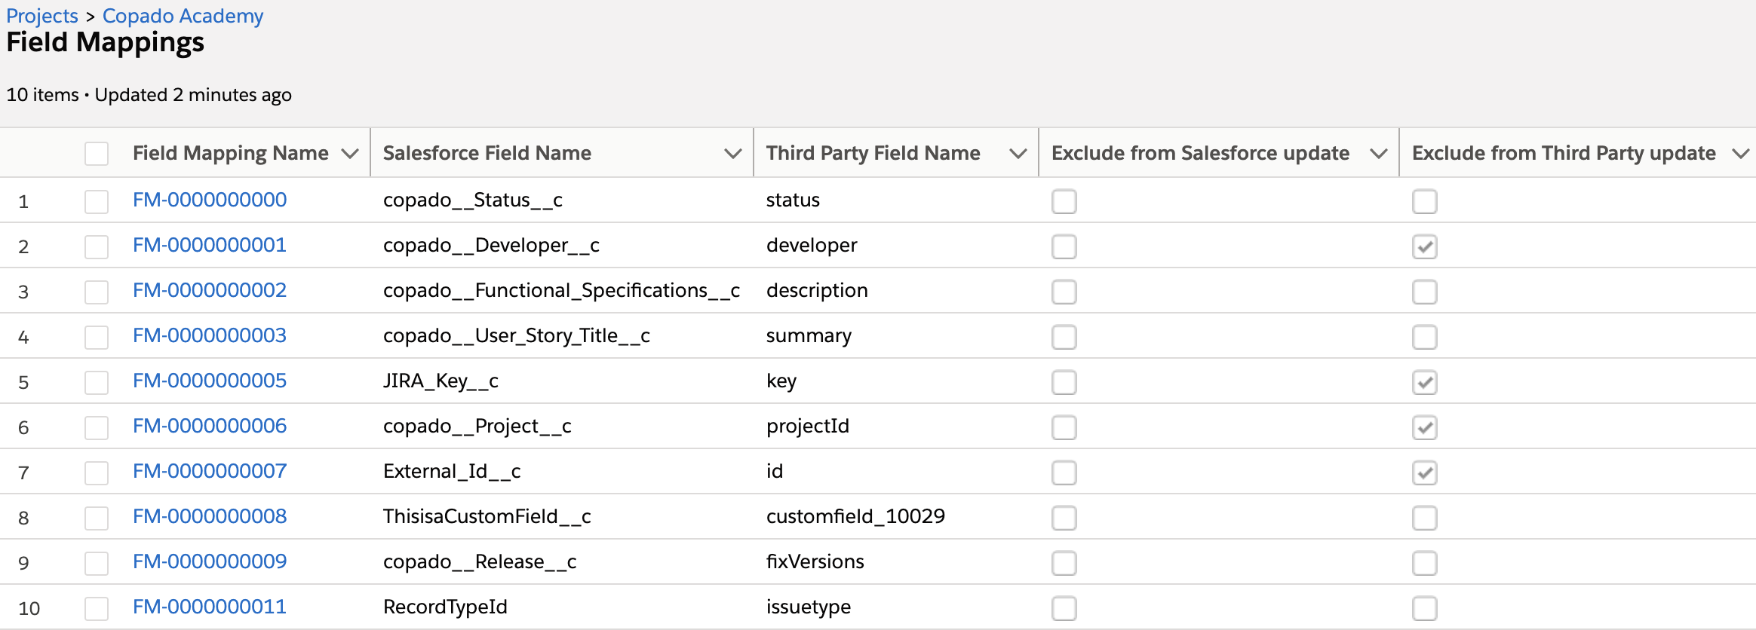Toggle Exclude from Third Party update for status row
Viewport: 1756px width, 630px height.
pos(1425,201)
